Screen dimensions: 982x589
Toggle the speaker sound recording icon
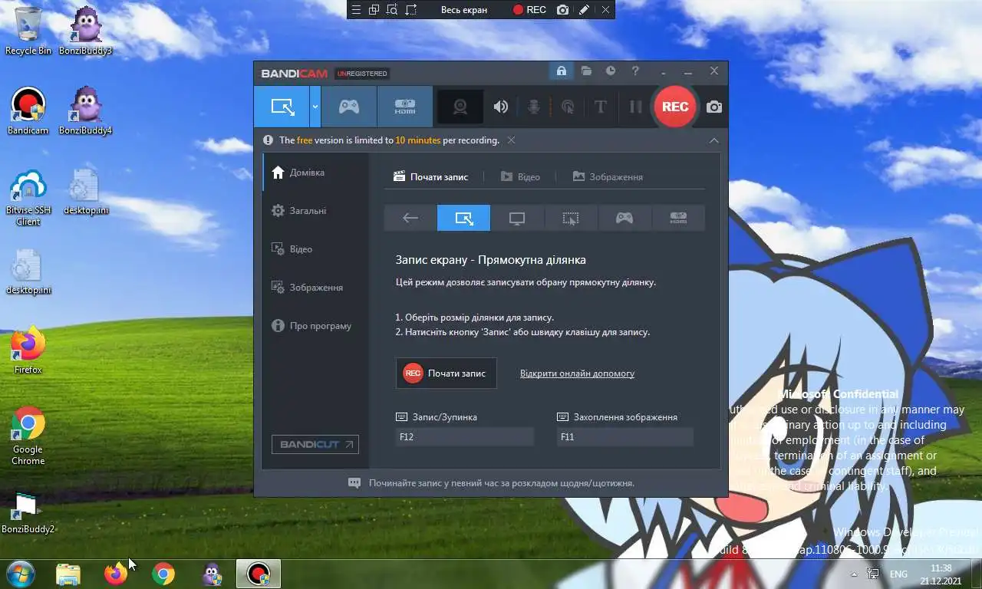(500, 107)
